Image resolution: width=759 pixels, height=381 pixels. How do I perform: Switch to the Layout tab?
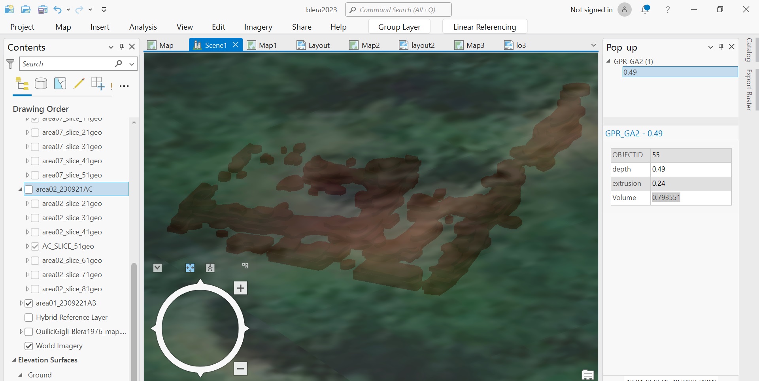coord(318,45)
